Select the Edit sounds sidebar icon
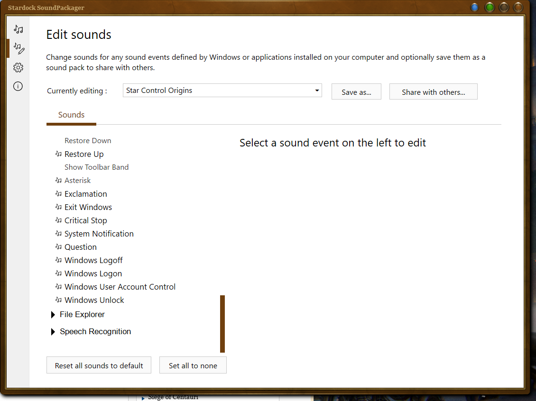The image size is (536, 401). pyautogui.click(x=18, y=48)
